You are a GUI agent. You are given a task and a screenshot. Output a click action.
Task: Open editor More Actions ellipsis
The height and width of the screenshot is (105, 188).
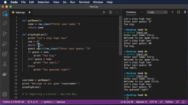[x=117, y=12]
